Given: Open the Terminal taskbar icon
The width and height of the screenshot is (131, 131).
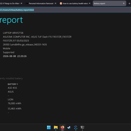Looking at the screenshot, I should coord(82,127).
